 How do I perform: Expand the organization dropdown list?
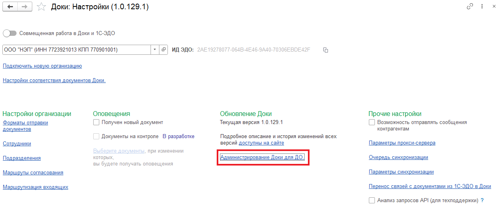coord(155,50)
